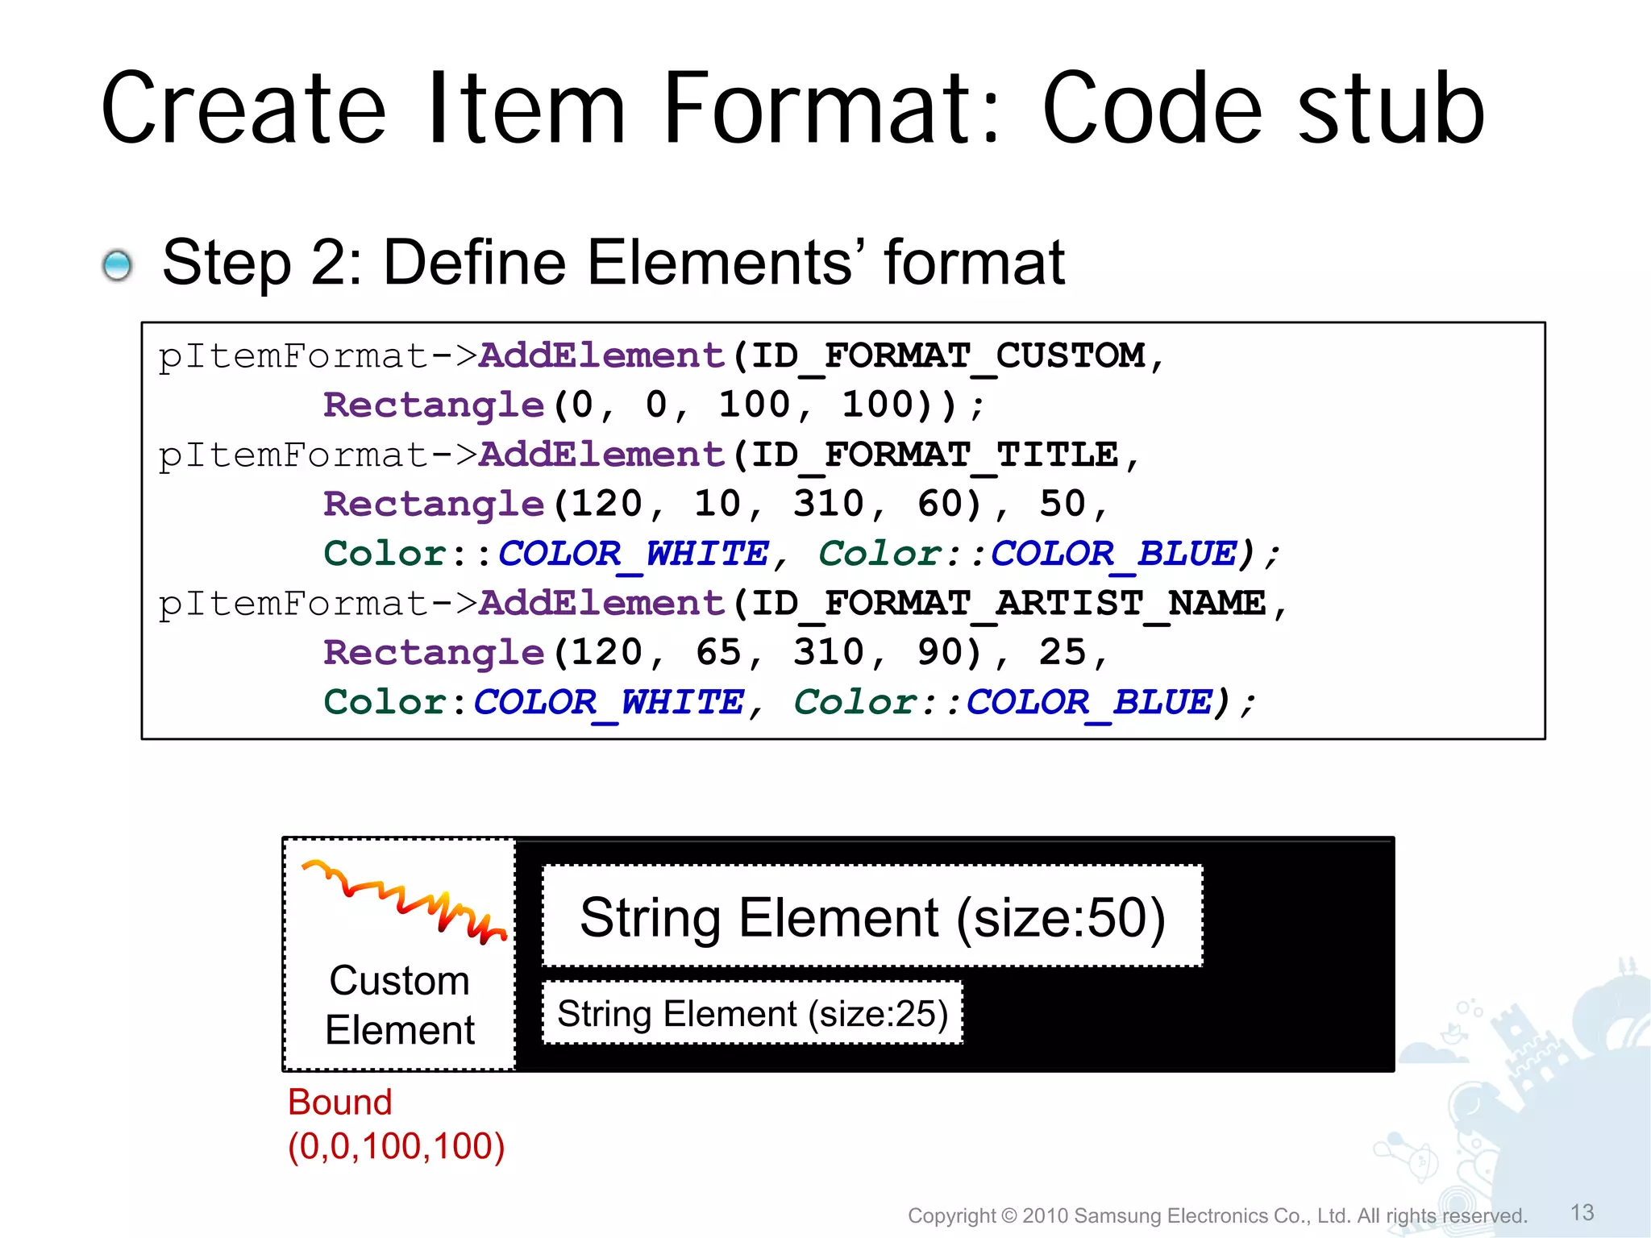This screenshot has height=1238, width=1651.
Task: Click the red 'Bound (0,0,100,100)' caption
Action: pos(396,1124)
